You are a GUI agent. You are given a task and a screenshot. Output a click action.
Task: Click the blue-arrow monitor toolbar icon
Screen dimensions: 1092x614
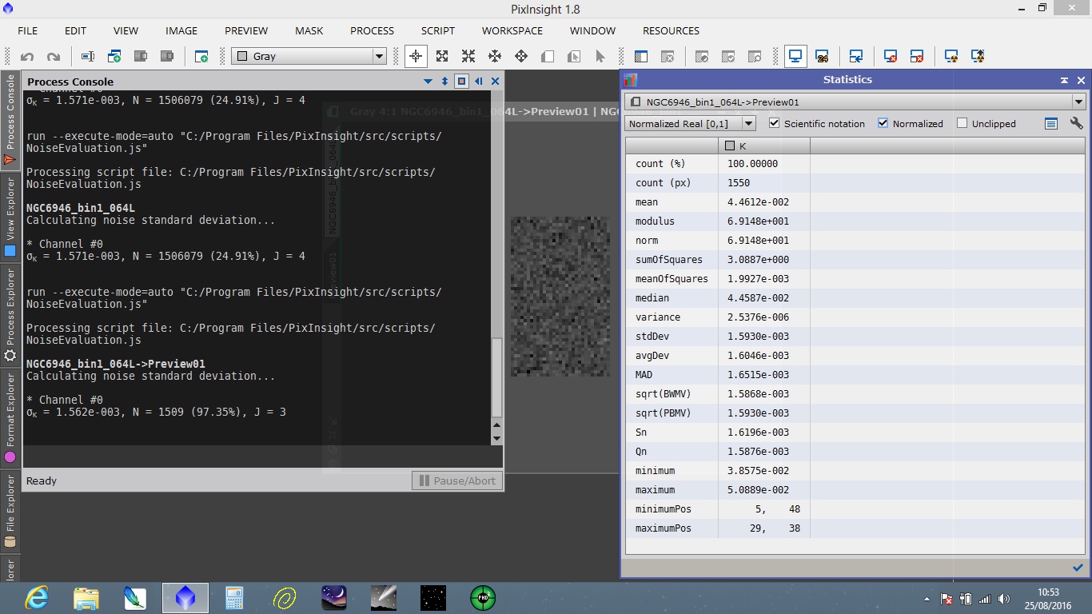pos(856,56)
